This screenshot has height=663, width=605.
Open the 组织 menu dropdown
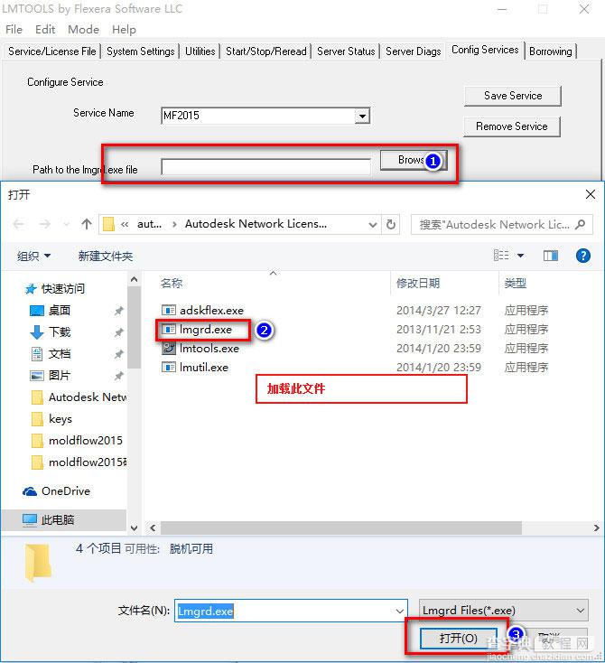(33, 256)
